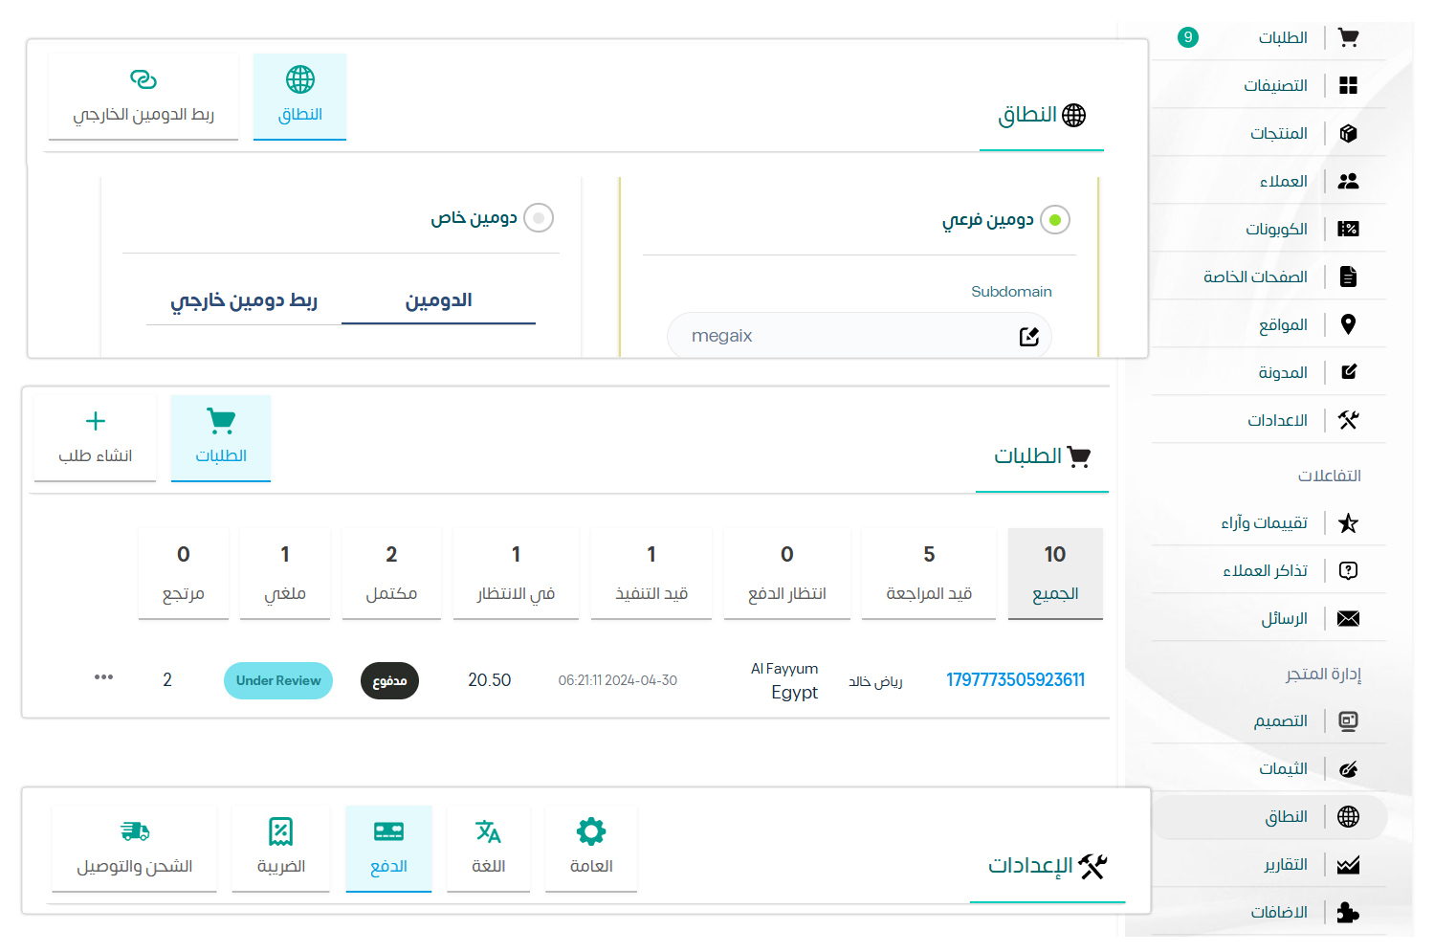Open three-dots menu for the order row
The image size is (1434, 952).
pyautogui.click(x=103, y=677)
